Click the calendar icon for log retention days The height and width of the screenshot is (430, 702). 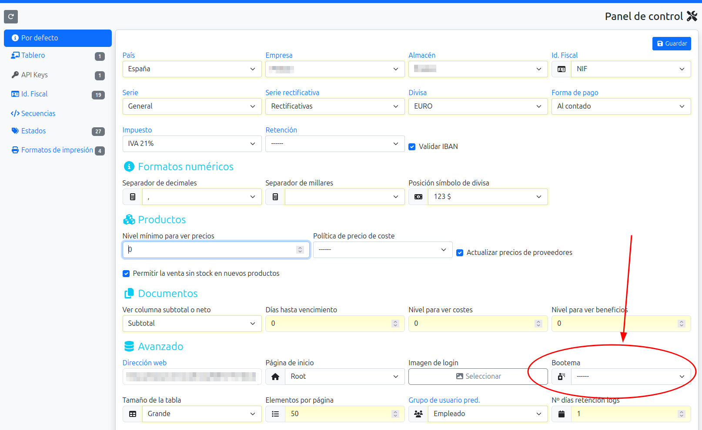(x=562, y=414)
